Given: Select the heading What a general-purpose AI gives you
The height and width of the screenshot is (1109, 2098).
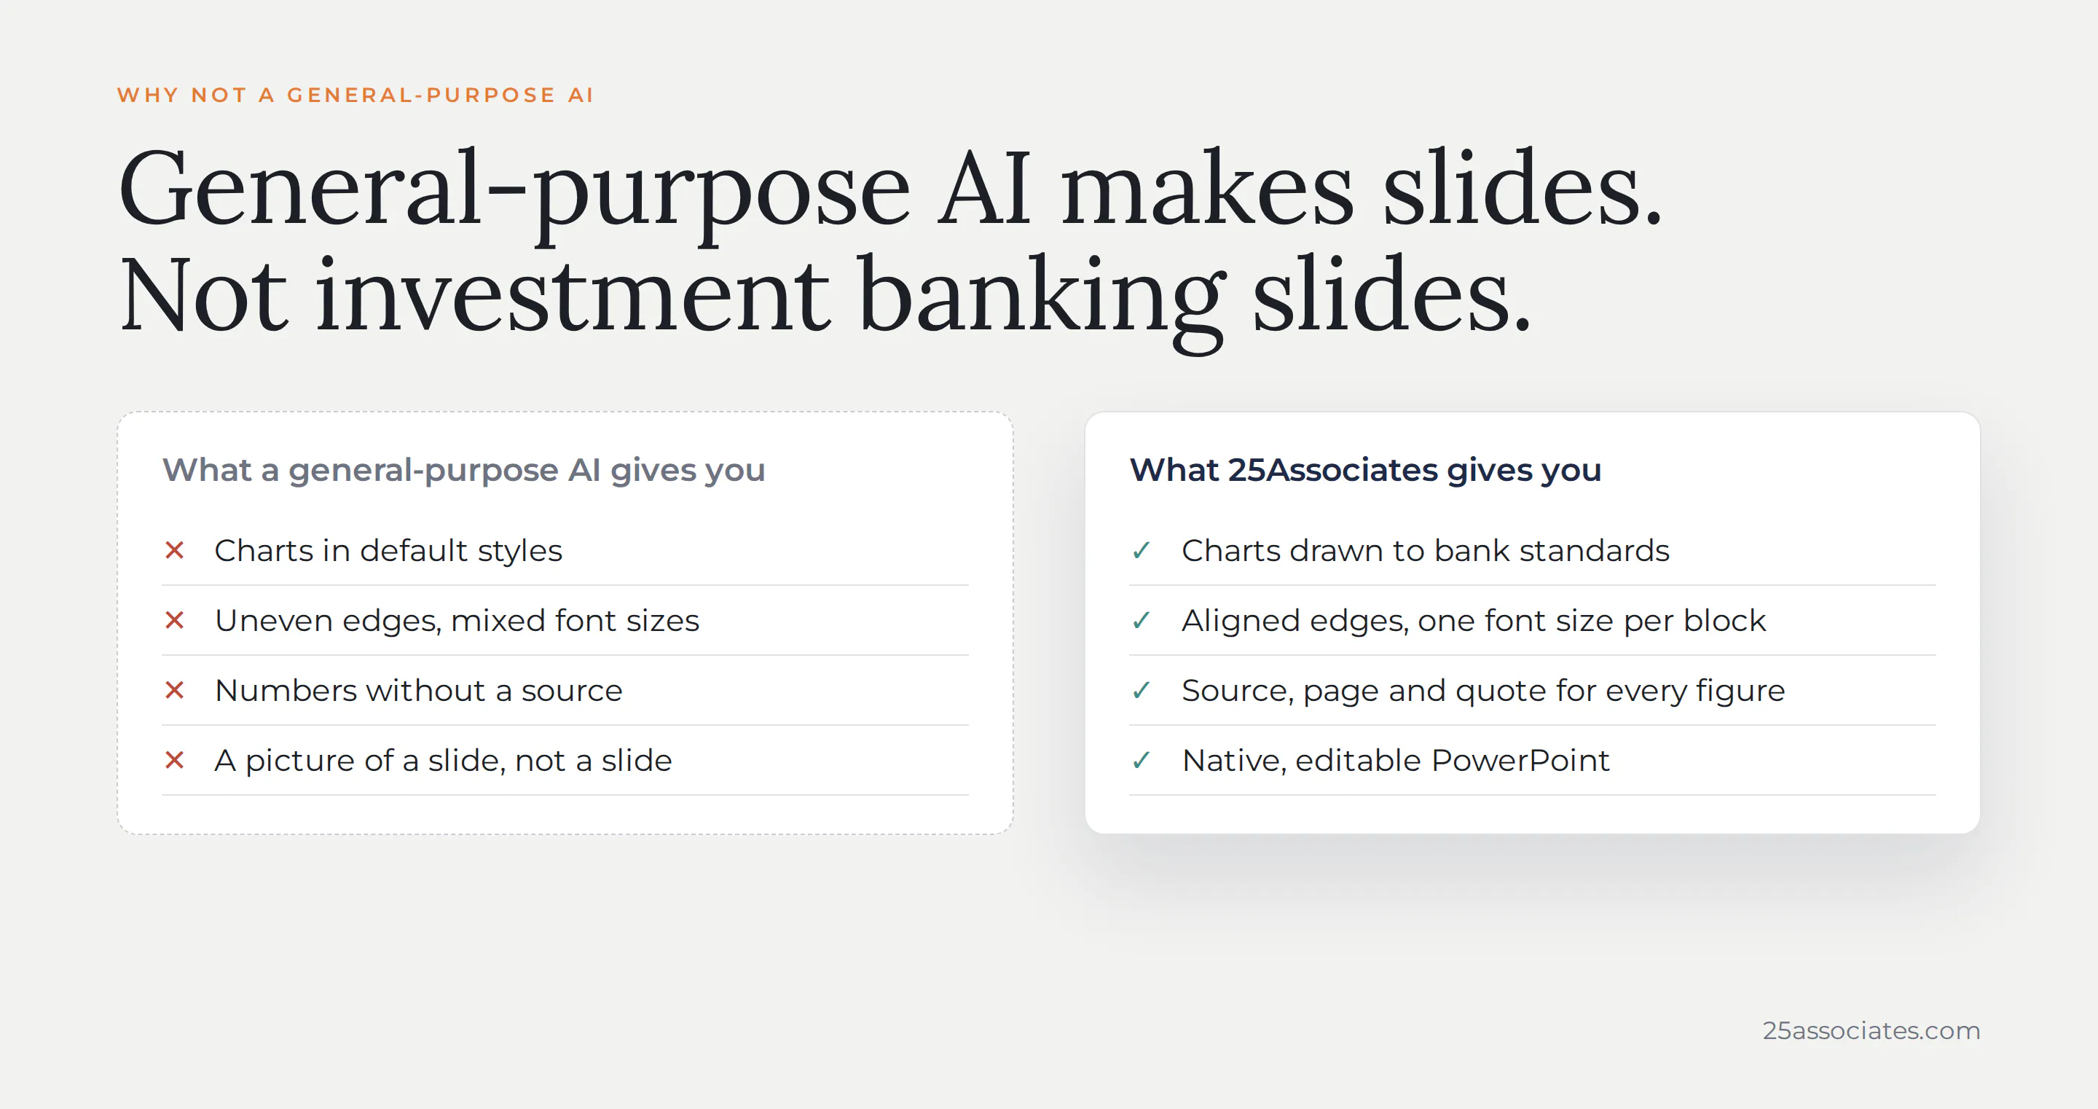Looking at the screenshot, I should click(x=463, y=471).
